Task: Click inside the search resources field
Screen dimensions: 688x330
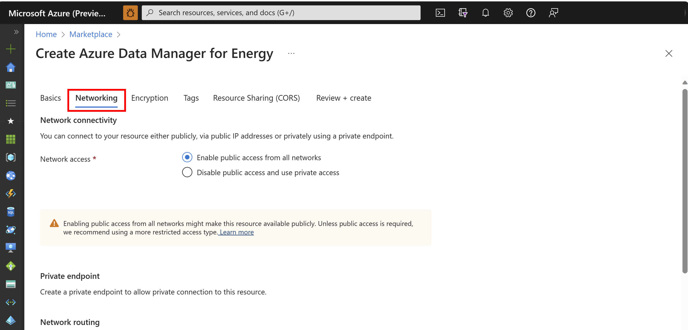Action: pos(280,13)
